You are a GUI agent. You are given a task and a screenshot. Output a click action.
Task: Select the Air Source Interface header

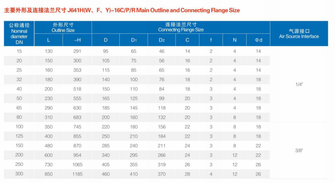pos(299,33)
